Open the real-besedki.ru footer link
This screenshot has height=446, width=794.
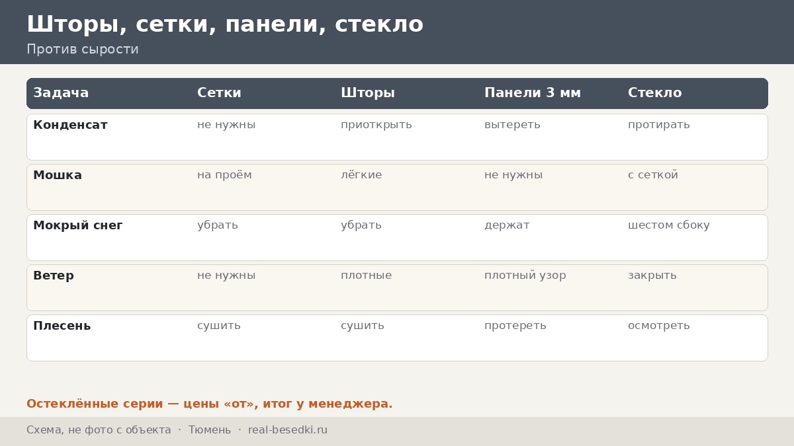(x=288, y=430)
